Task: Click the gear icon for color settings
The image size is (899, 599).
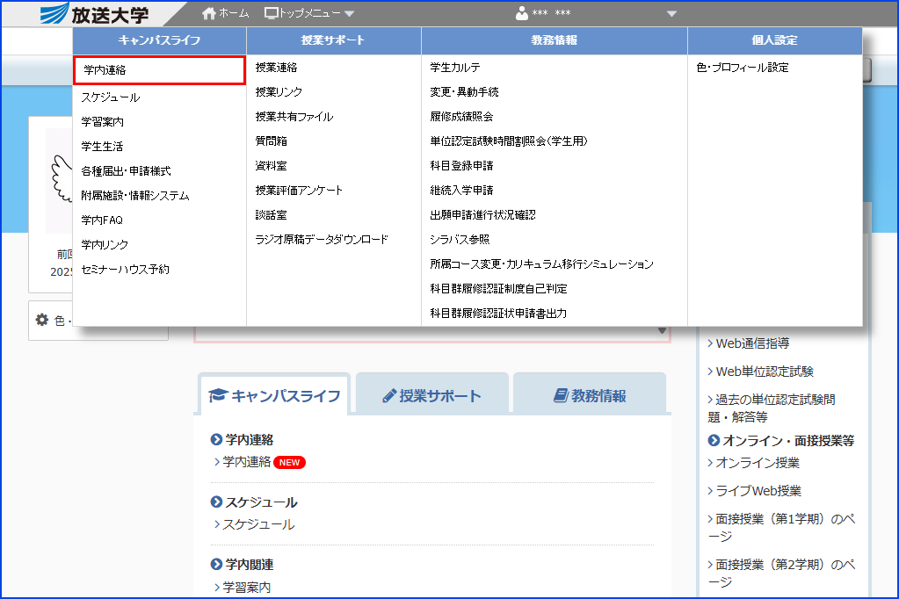Action: pos(41,321)
